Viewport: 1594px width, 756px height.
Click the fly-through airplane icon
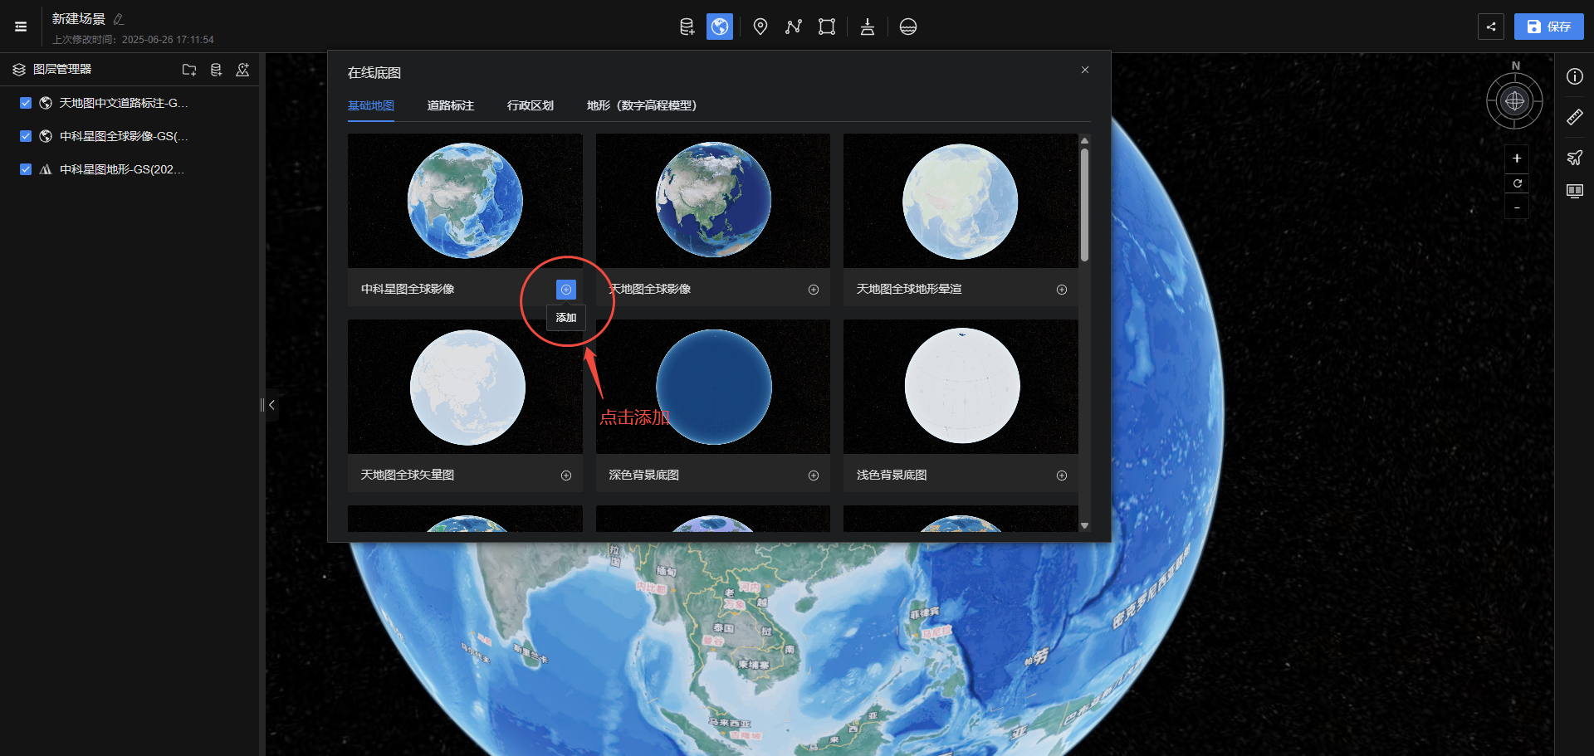click(1574, 158)
